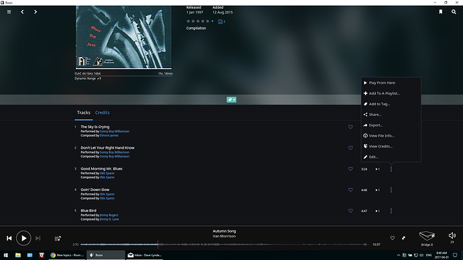Image resolution: width=463 pixels, height=260 pixels.
Task: Skip to next track
Action: tap(38, 238)
